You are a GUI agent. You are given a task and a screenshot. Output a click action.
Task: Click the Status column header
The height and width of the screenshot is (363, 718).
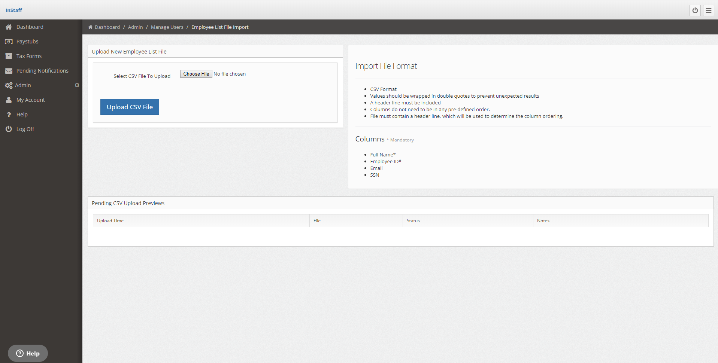(x=413, y=220)
